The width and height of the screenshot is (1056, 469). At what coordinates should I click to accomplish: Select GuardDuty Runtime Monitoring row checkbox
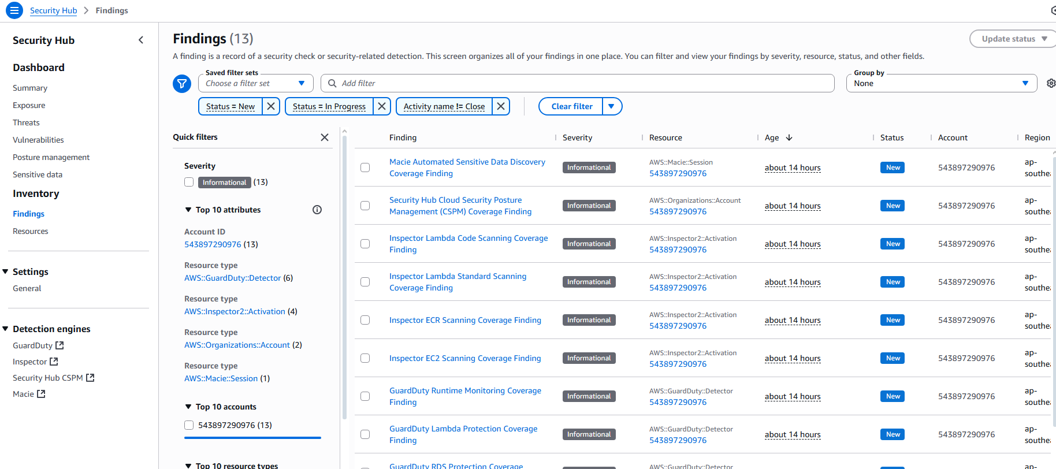[365, 396]
